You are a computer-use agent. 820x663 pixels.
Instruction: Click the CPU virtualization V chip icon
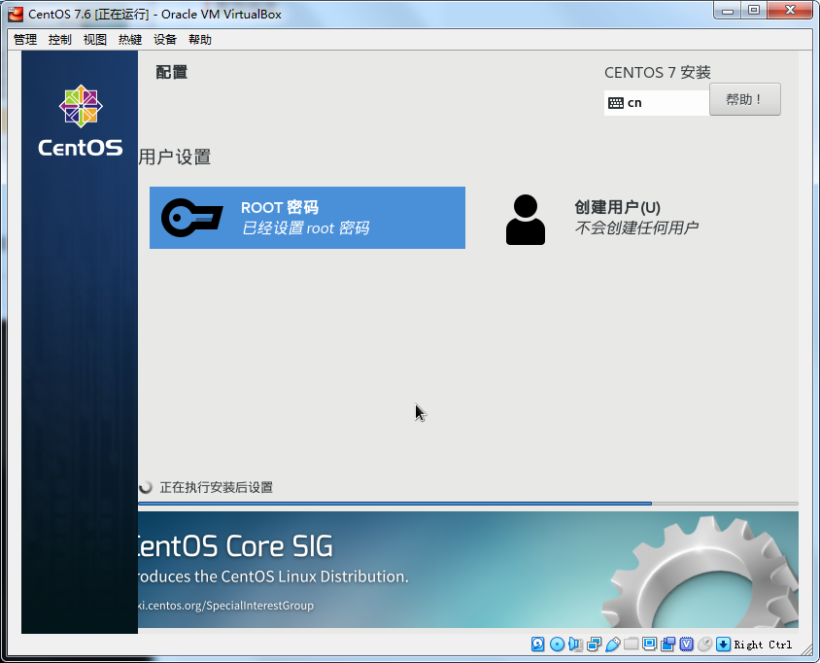tap(687, 645)
